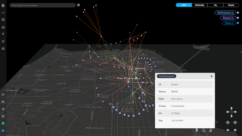Select the Persons 70 legend label
This screenshot has height=136, width=242.
(x=228, y=18)
